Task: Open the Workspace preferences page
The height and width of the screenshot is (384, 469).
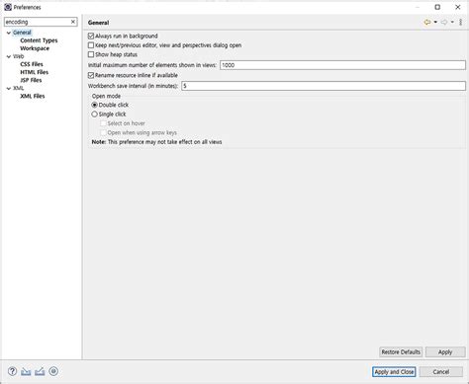Action: click(x=35, y=48)
